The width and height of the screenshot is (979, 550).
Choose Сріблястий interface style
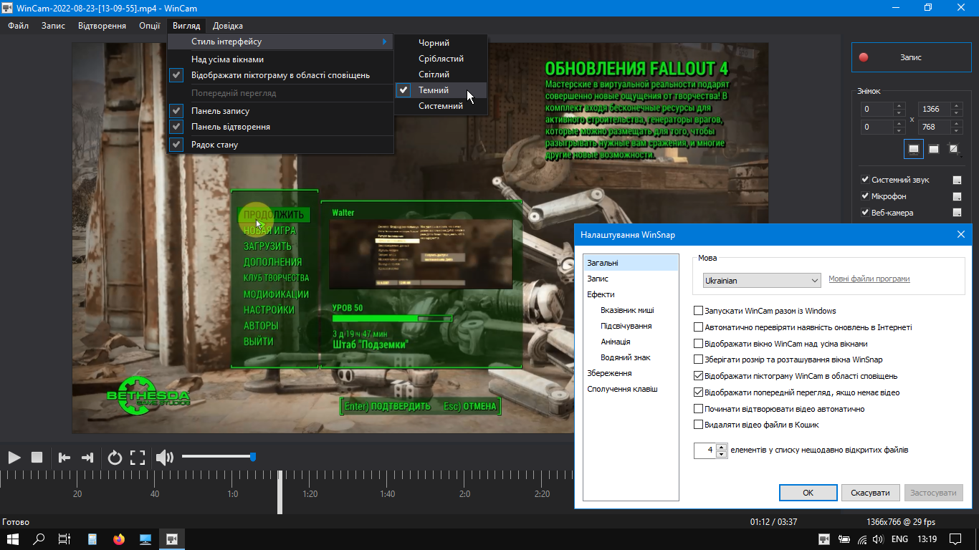pos(441,59)
